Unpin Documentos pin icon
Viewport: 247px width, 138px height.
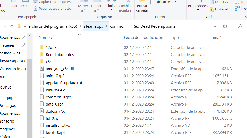coord(24,37)
